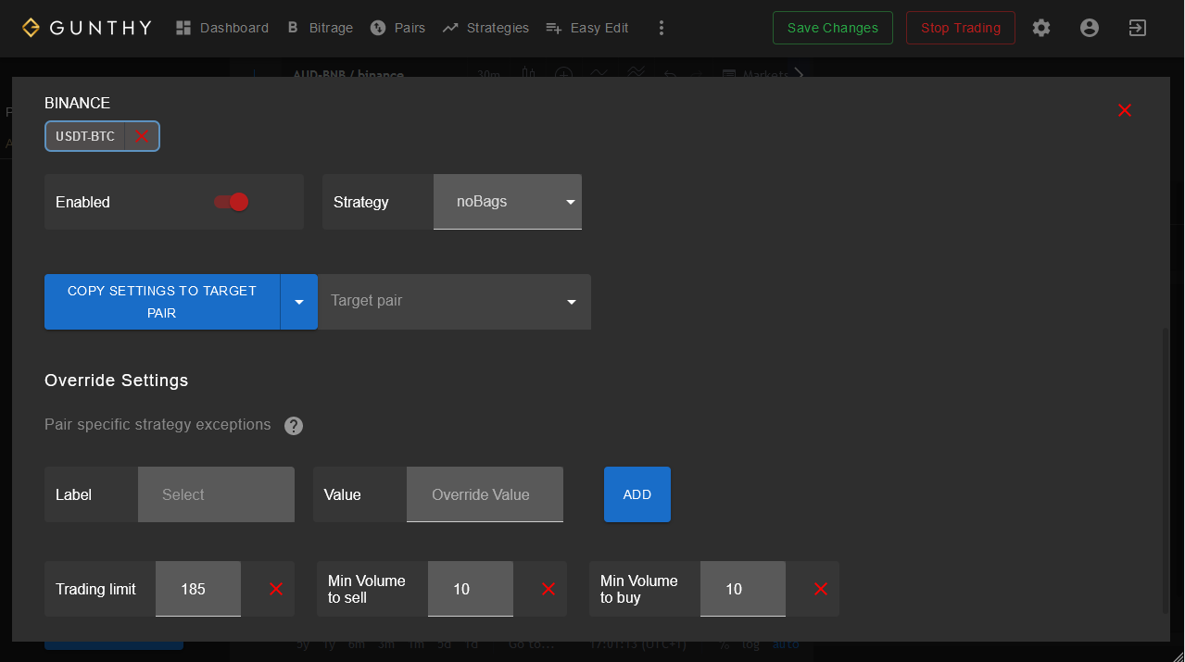Viewport: 1185px width, 662px height.
Task: Open the Strategy noBags dropdown
Action: pyautogui.click(x=508, y=202)
